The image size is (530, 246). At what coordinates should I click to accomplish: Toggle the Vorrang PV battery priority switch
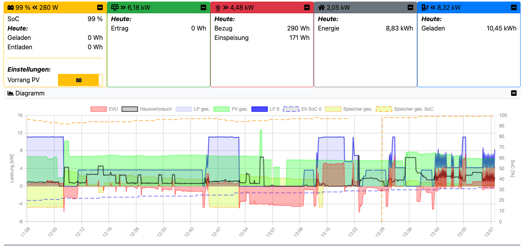80,80
